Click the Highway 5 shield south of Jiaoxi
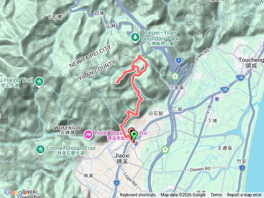The height and width of the screenshot is (198, 264). click(165, 149)
